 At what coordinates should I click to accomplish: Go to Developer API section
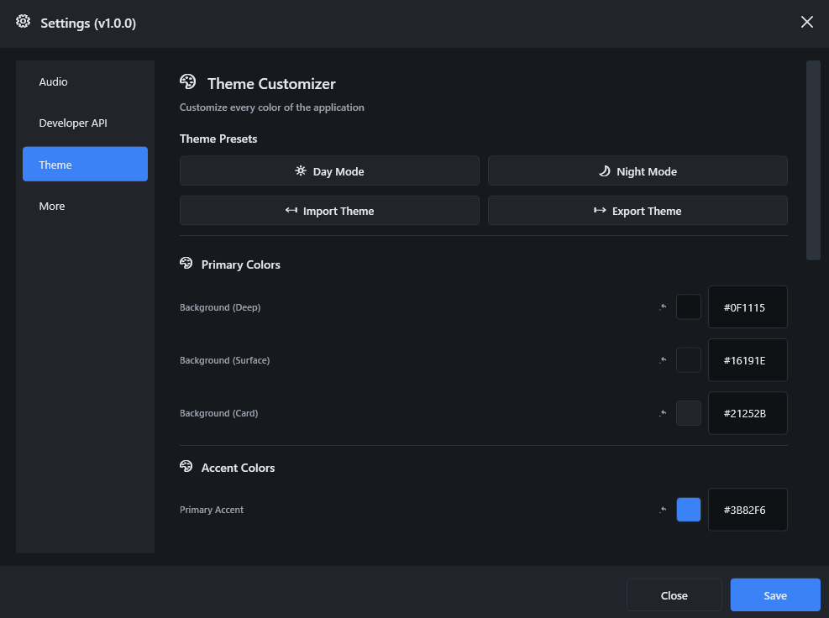pos(73,123)
